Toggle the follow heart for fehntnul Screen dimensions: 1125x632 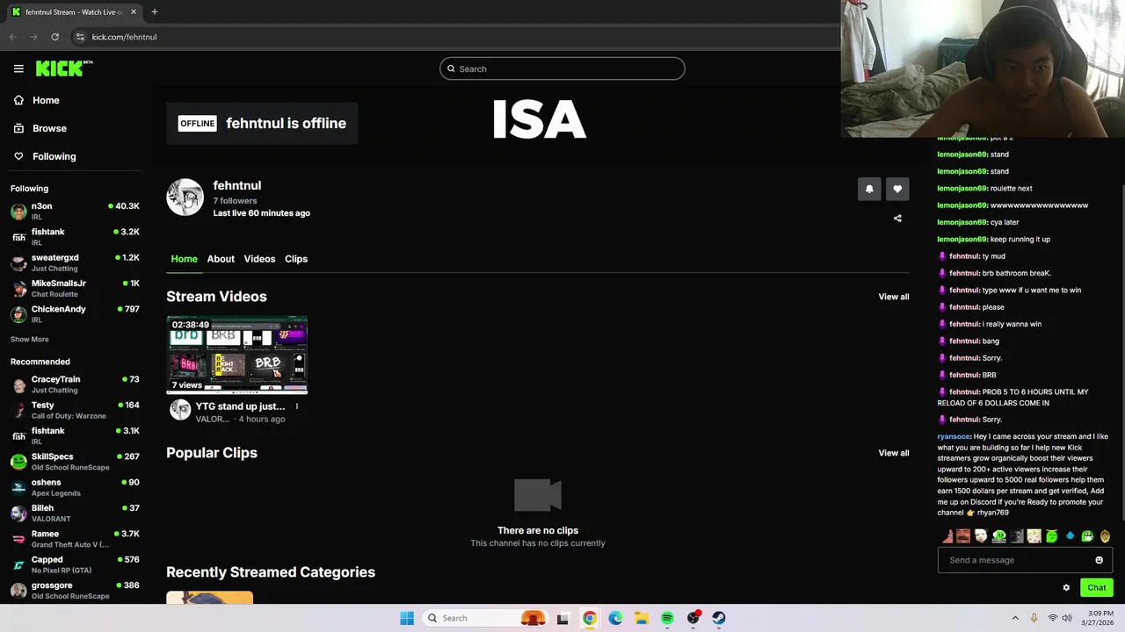click(x=897, y=189)
